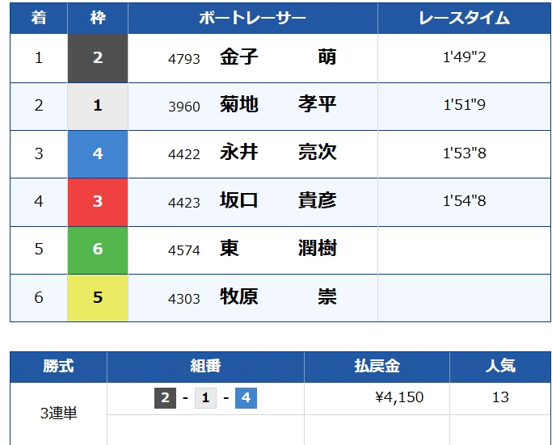Click the レースタイム column header
Viewport: 552px width, 445px height.
coord(464,18)
